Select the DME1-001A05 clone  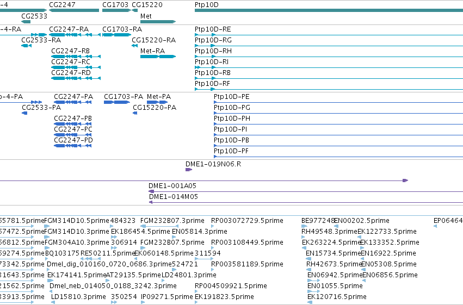pos(306,191)
